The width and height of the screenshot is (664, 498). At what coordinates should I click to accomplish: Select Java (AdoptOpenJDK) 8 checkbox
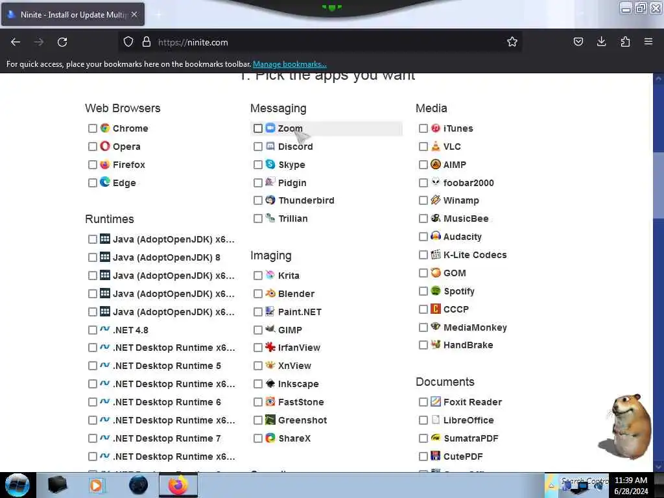[x=92, y=257]
